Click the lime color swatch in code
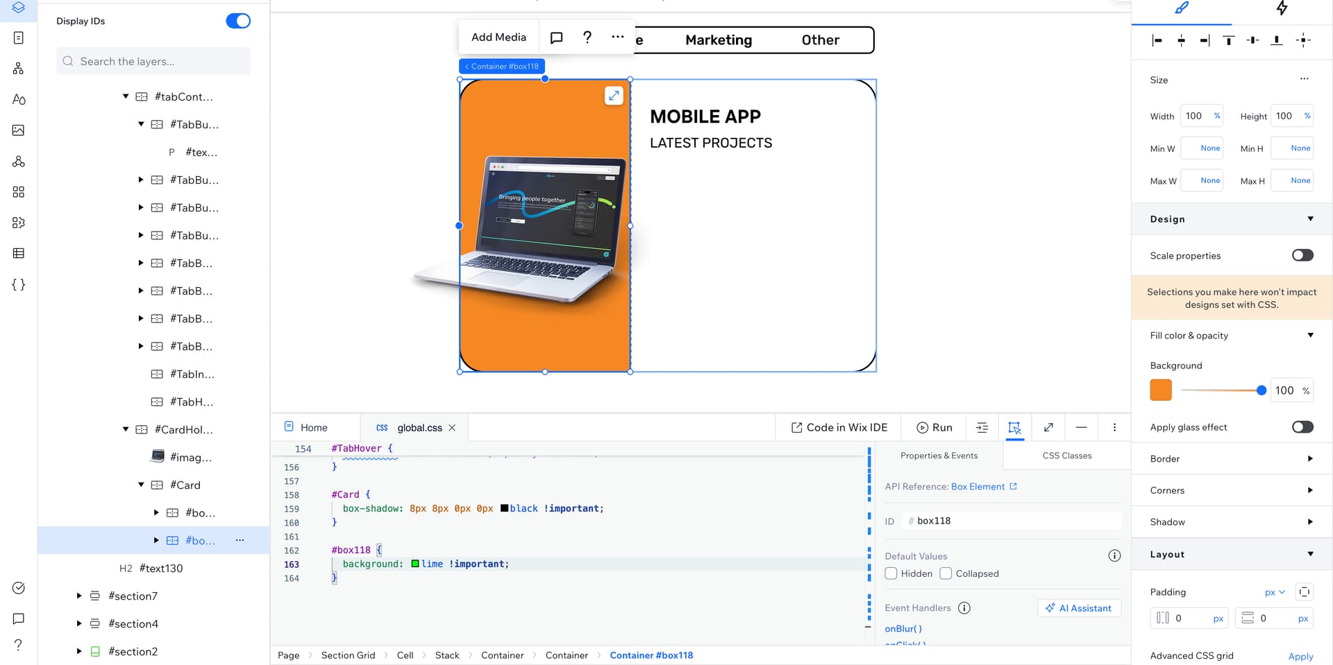Viewport: 1333px width, 665px height. [415, 564]
